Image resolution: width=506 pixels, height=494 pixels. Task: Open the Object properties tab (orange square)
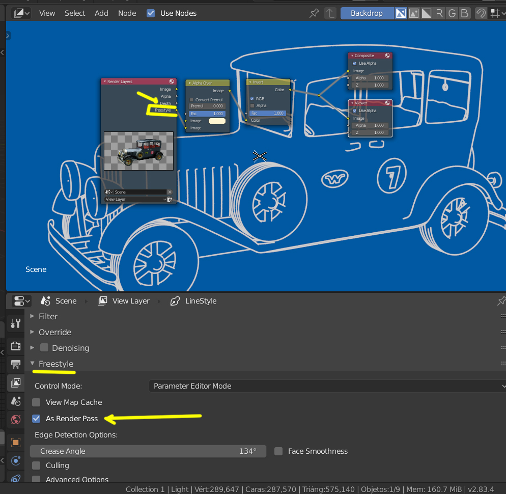coord(15,442)
